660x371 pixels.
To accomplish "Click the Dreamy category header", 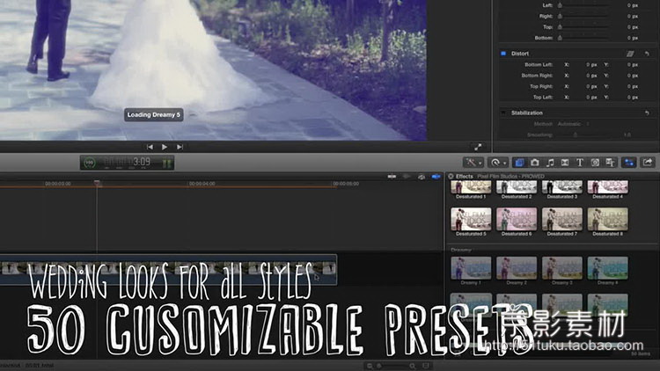I will pyautogui.click(x=461, y=250).
